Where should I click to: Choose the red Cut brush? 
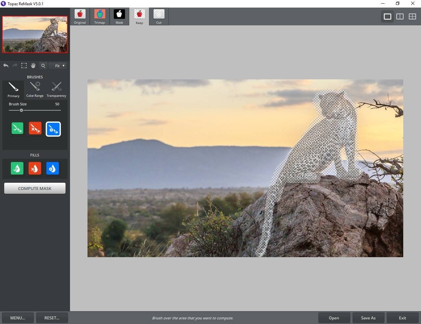point(35,129)
